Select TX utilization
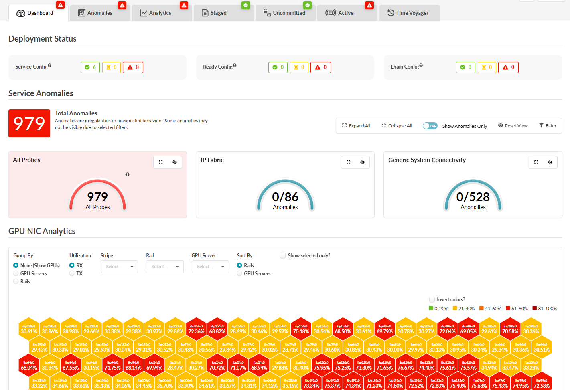The image size is (570, 390). pyautogui.click(x=72, y=273)
